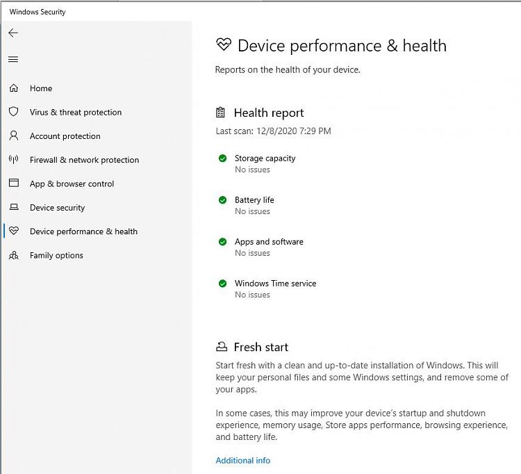Go to Home in the sidebar
This screenshot has width=521, height=474.
click(x=41, y=88)
